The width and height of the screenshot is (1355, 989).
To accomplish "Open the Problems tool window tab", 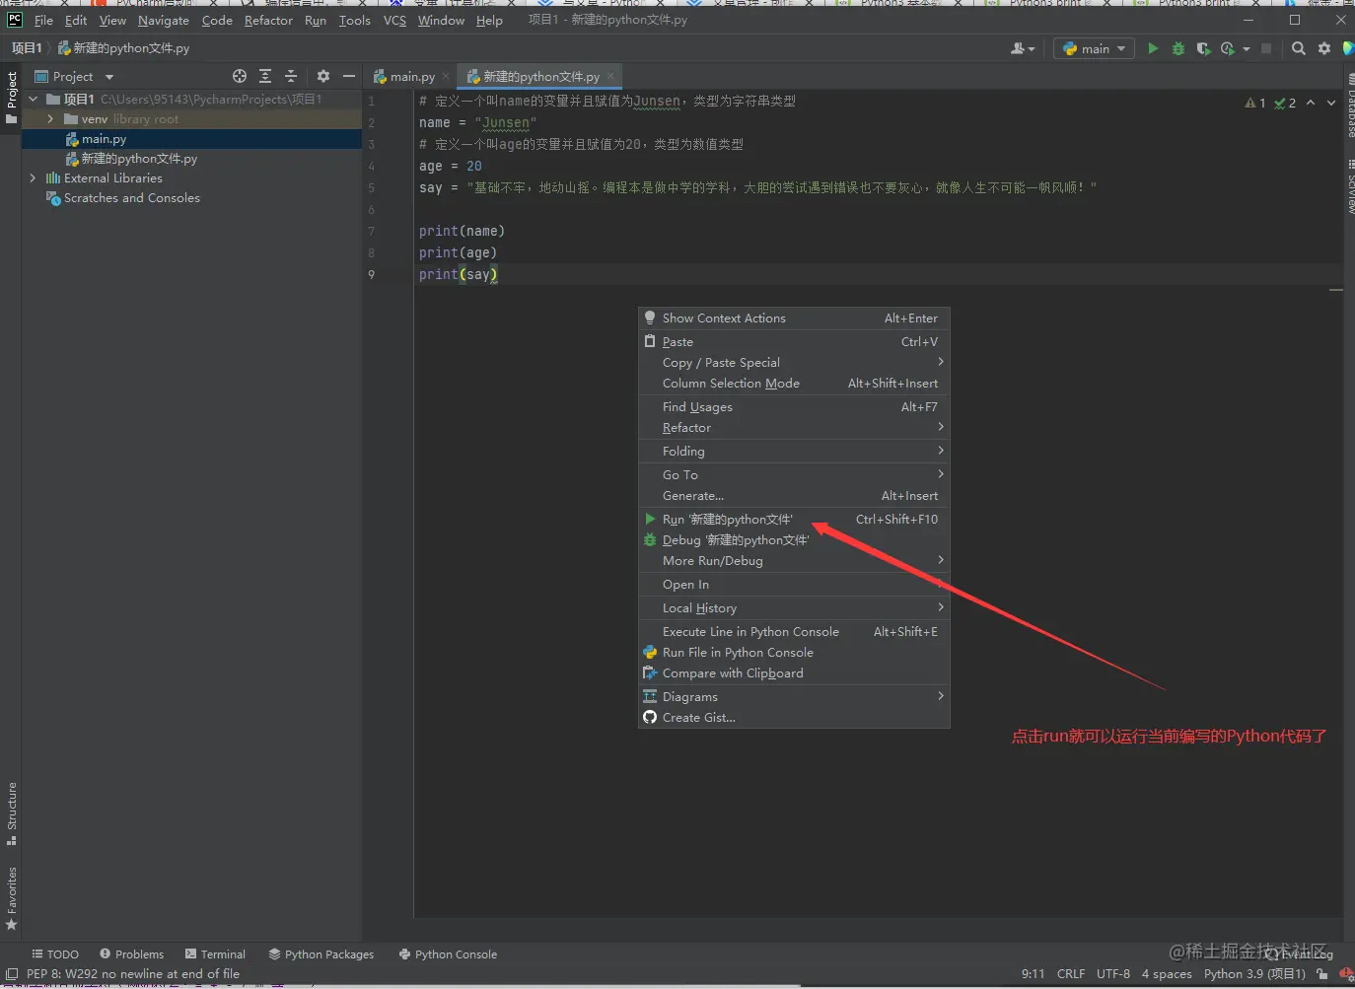I will coord(132,954).
